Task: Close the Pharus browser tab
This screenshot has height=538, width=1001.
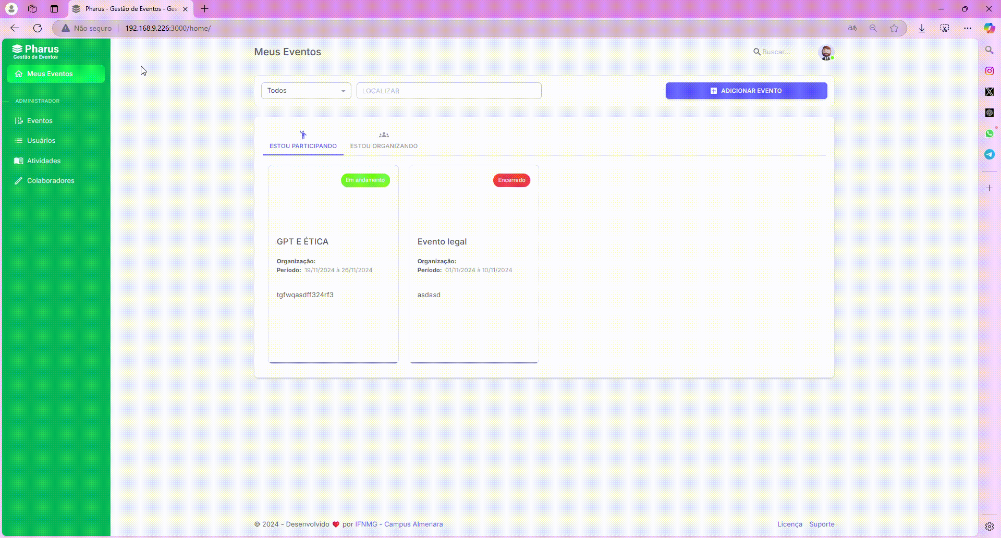Action: coord(185,9)
